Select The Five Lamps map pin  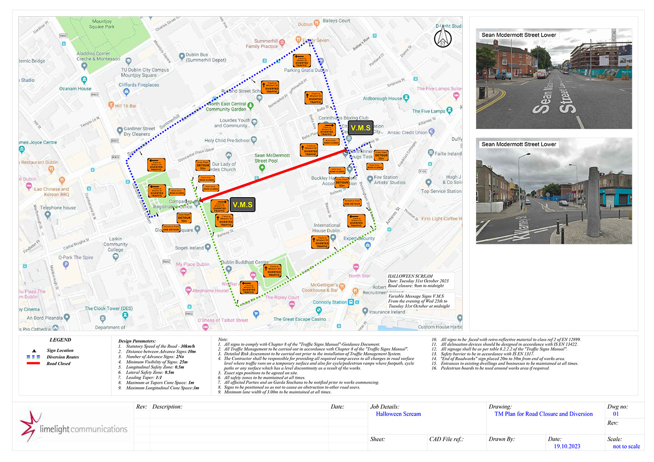pyautogui.click(x=450, y=110)
